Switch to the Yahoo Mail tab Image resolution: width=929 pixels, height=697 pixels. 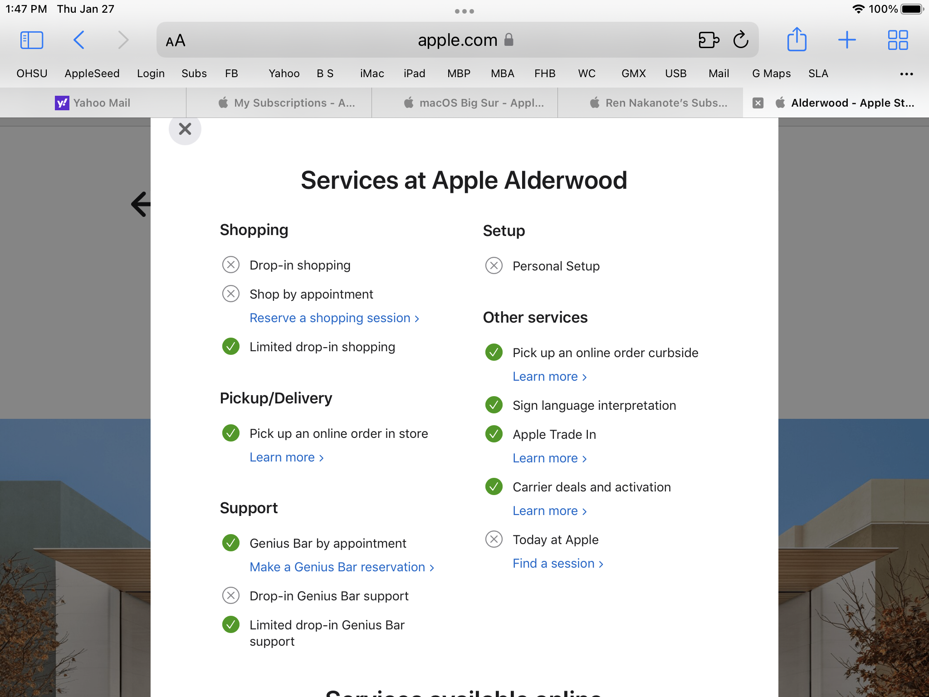[93, 103]
